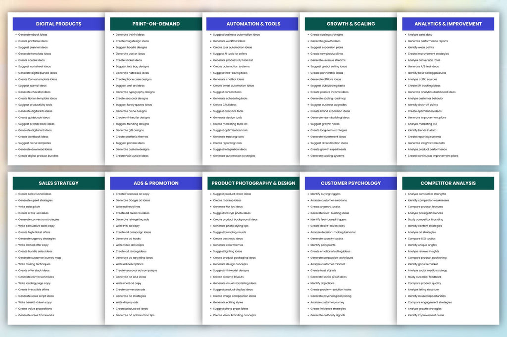Select 'Generate scaling systems' item
The height and width of the screenshot is (337, 507).
(x=327, y=156)
